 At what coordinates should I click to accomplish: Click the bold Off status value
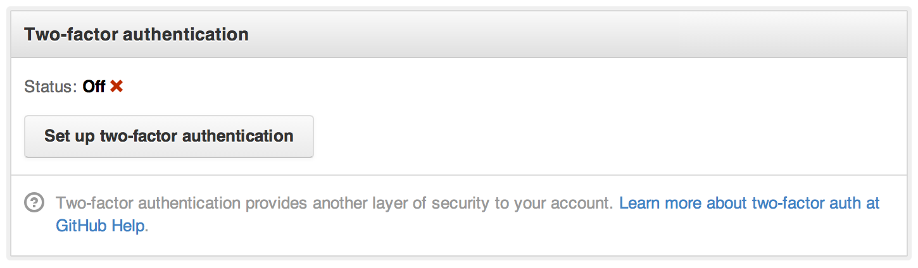click(x=94, y=87)
